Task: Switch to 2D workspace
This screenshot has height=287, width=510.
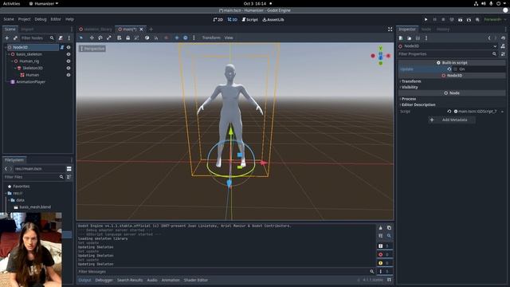Action: coord(218,19)
